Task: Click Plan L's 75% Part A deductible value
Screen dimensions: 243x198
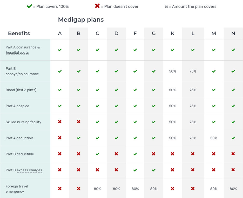Action: 193,138
